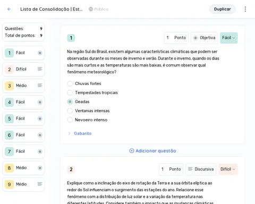The height and width of the screenshot is (204, 255).
Task: Click objective-type icon in sidebar row 8
Action: (40, 168)
